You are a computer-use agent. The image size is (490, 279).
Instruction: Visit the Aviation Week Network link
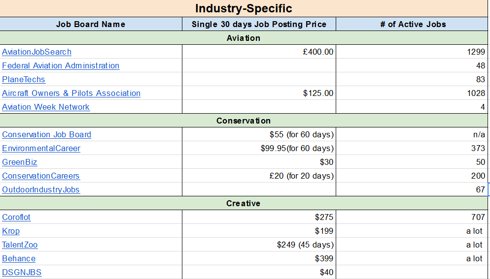tap(46, 107)
